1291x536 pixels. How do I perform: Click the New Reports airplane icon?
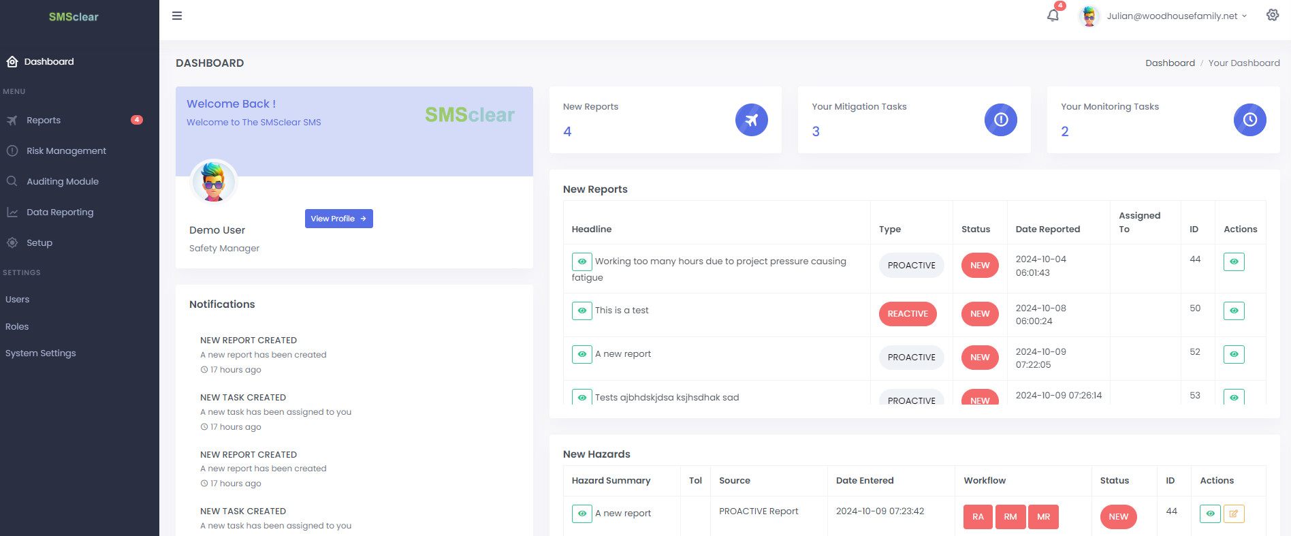[x=751, y=120]
